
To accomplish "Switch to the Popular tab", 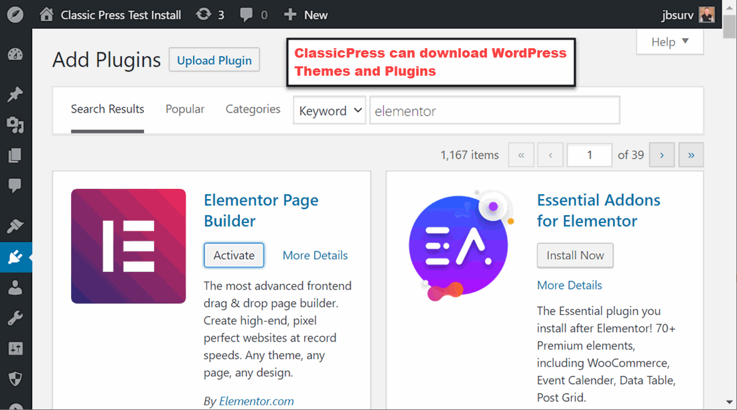I will [x=185, y=109].
